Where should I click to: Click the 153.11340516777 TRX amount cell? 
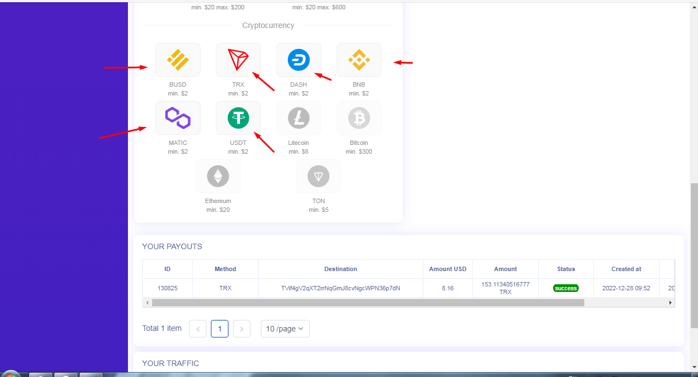[x=505, y=288]
